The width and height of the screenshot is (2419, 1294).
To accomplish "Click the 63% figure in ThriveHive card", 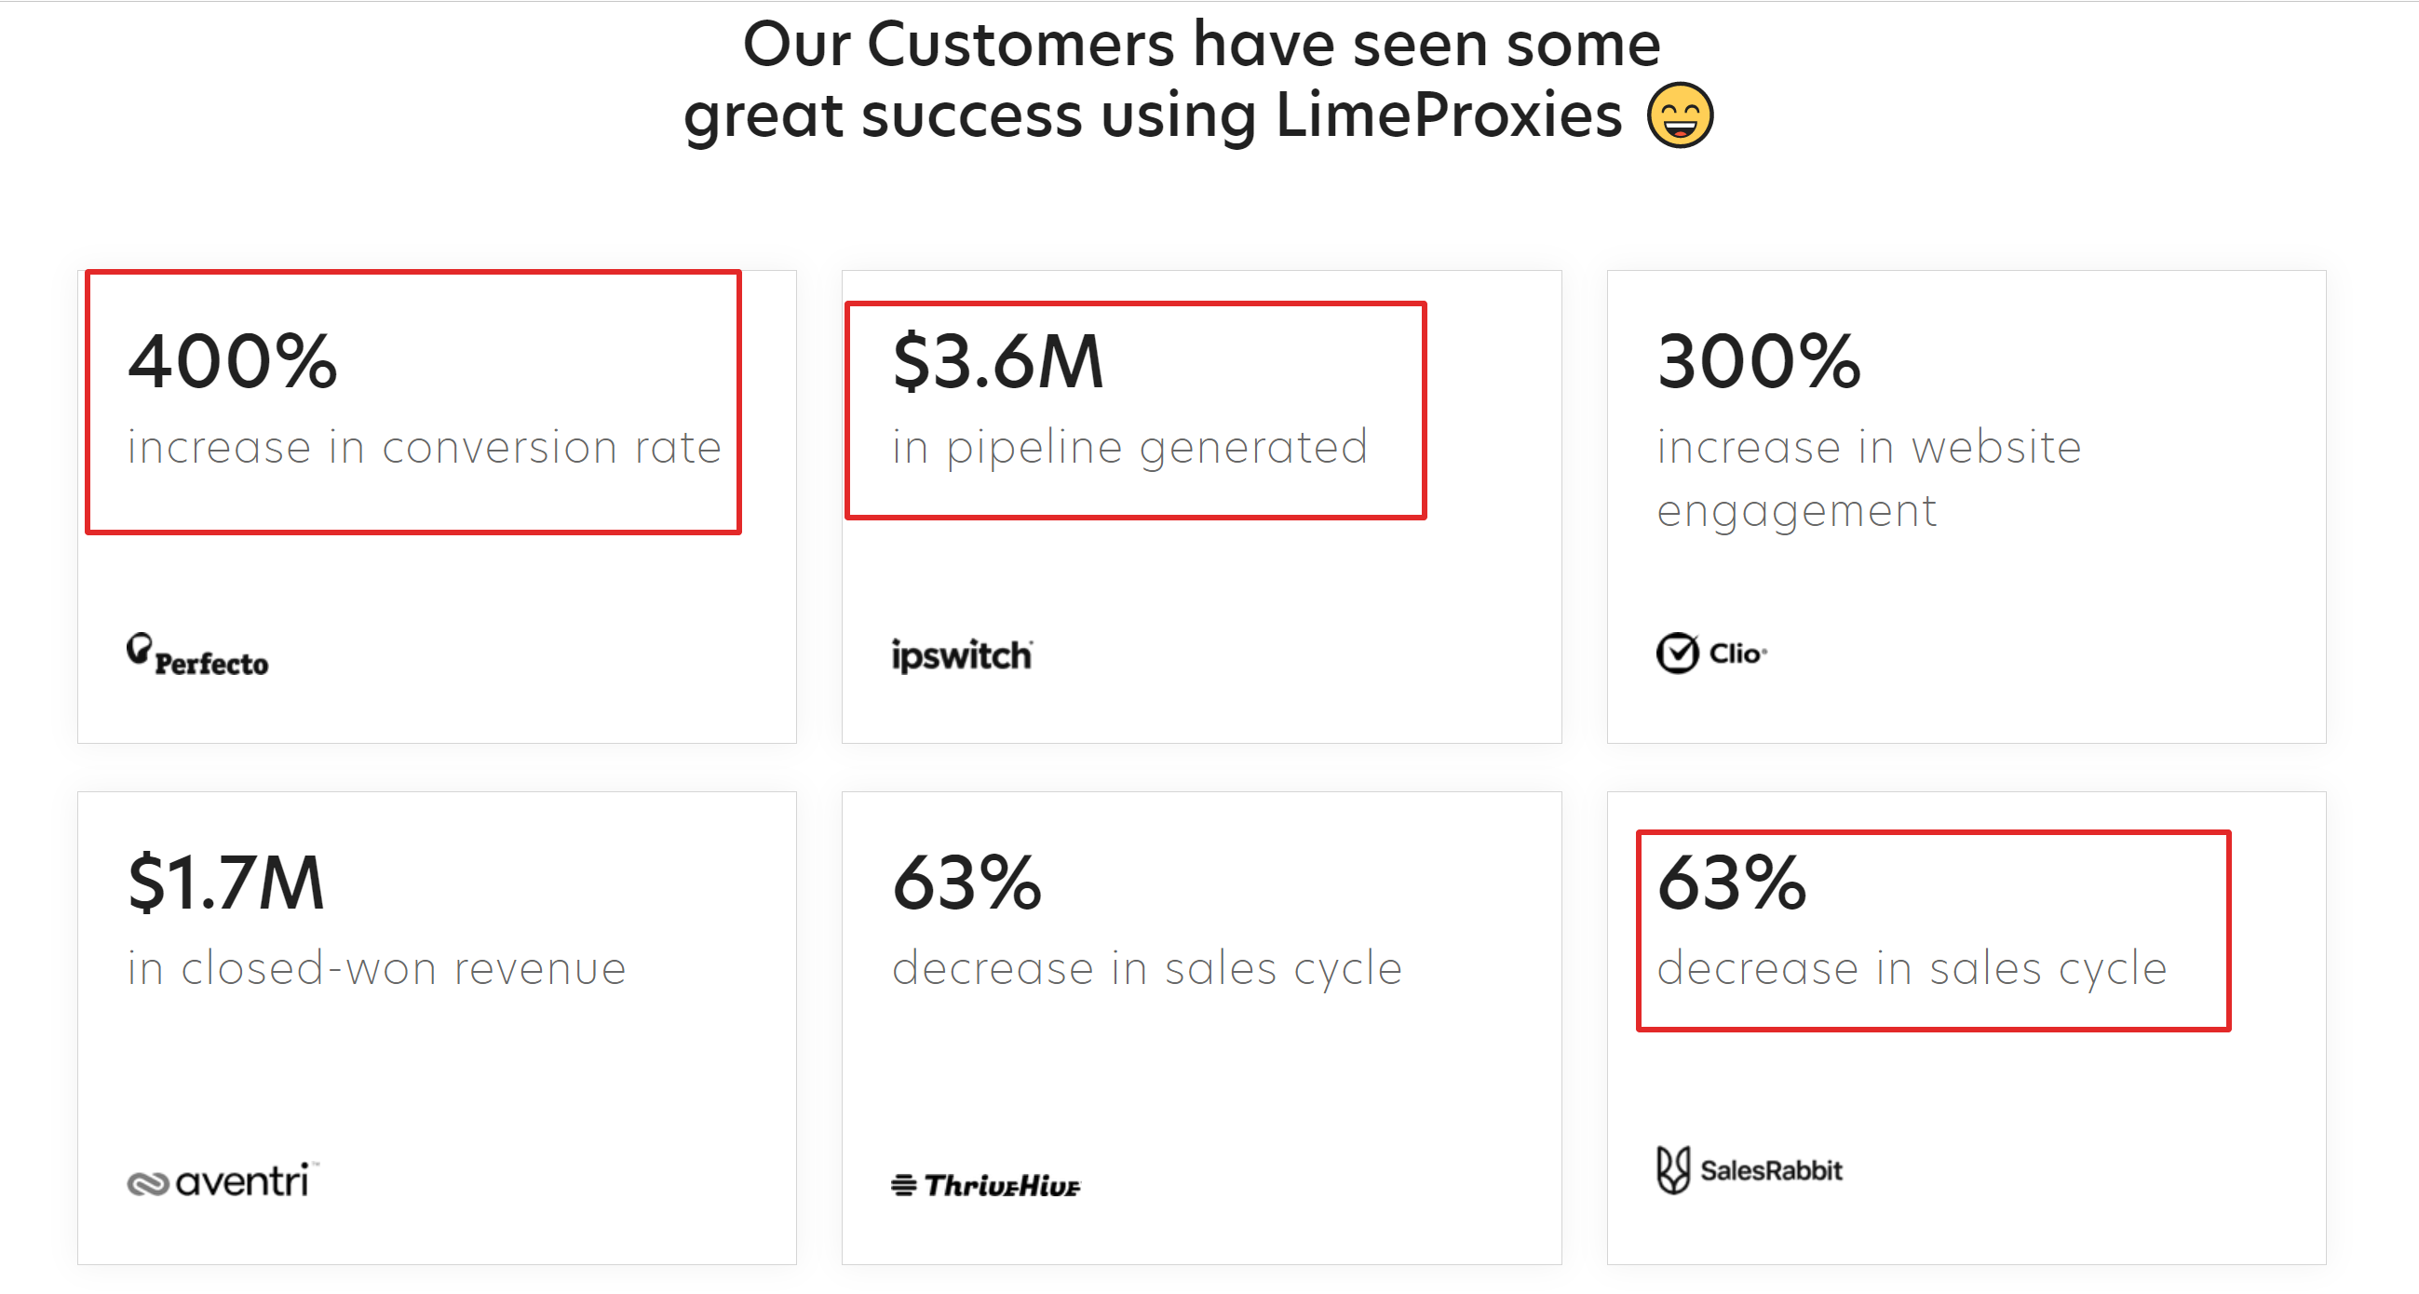I will [x=967, y=883].
